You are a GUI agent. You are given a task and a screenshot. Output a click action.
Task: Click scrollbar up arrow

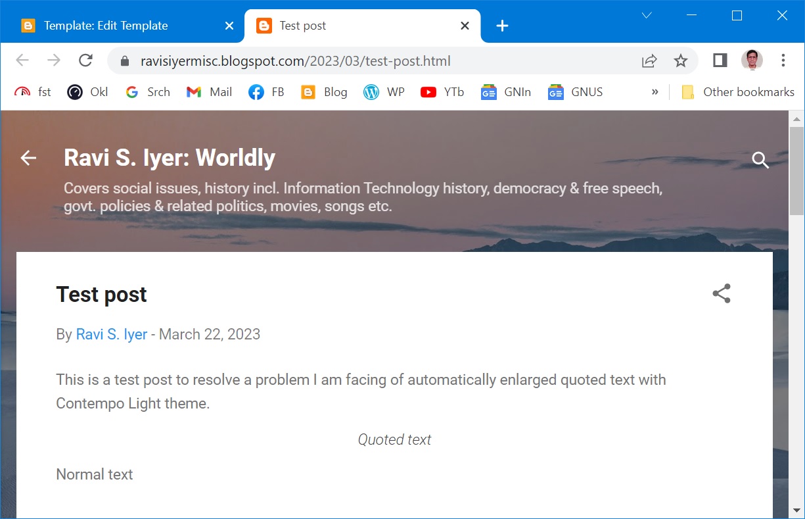coord(796,119)
